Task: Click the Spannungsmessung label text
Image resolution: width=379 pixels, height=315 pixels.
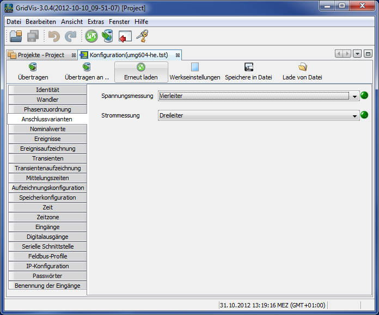Action: click(127, 96)
